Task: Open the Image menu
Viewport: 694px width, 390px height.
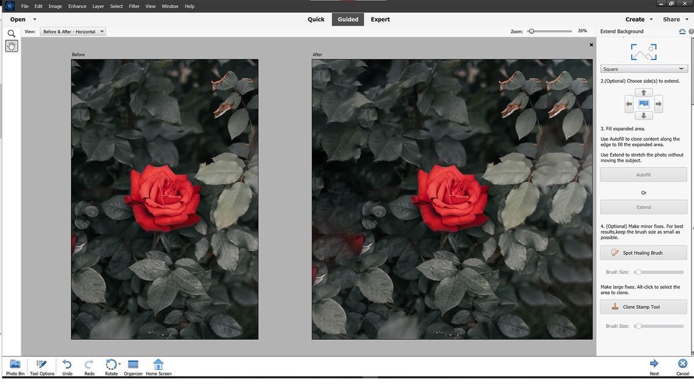Action: click(56, 6)
